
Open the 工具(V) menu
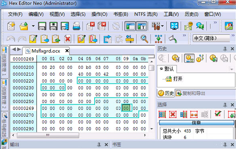[x=171, y=14]
